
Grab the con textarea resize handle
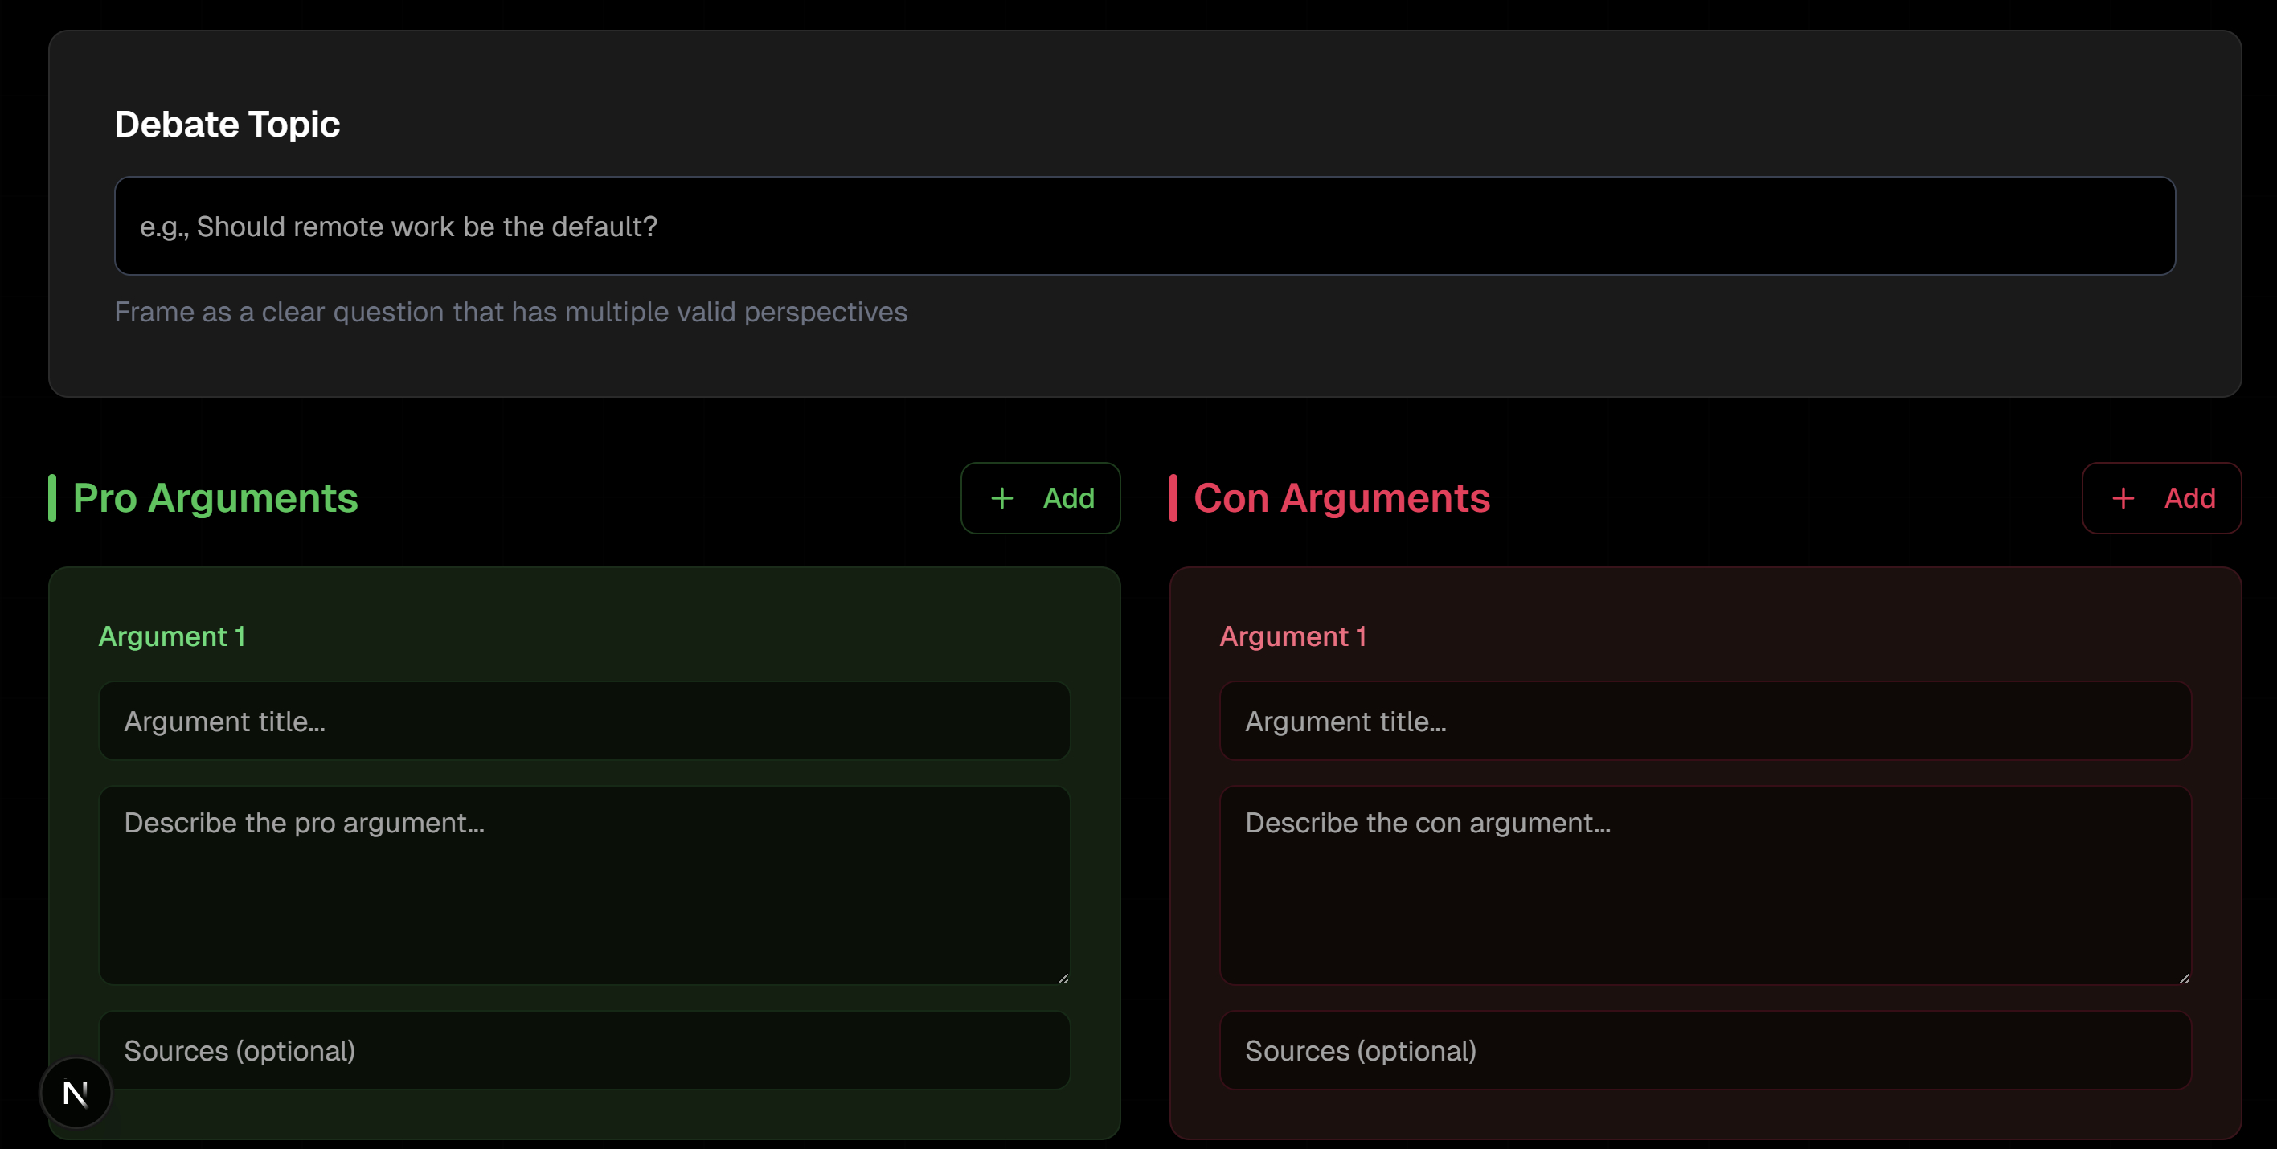pos(2185,979)
